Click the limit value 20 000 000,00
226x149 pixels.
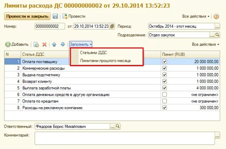click(x=206, y=62)
